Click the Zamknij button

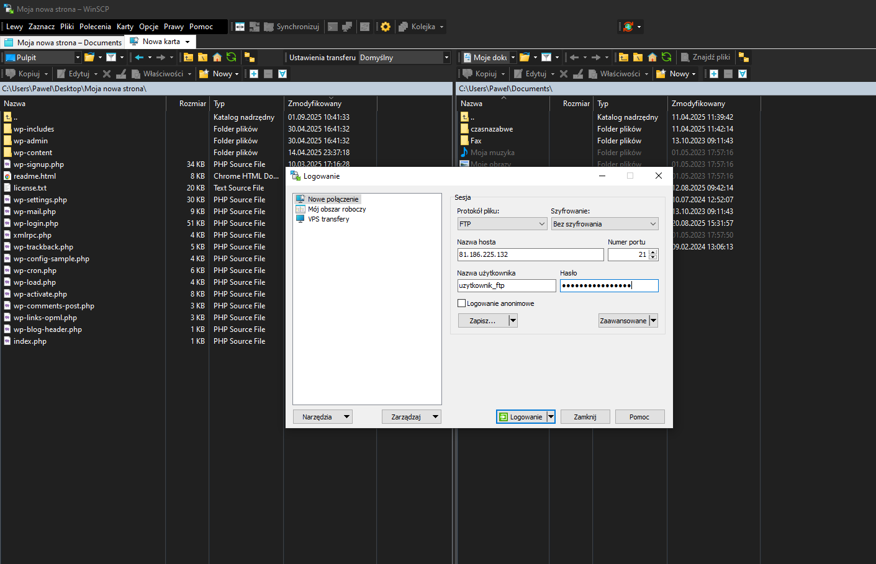point(585,417)
